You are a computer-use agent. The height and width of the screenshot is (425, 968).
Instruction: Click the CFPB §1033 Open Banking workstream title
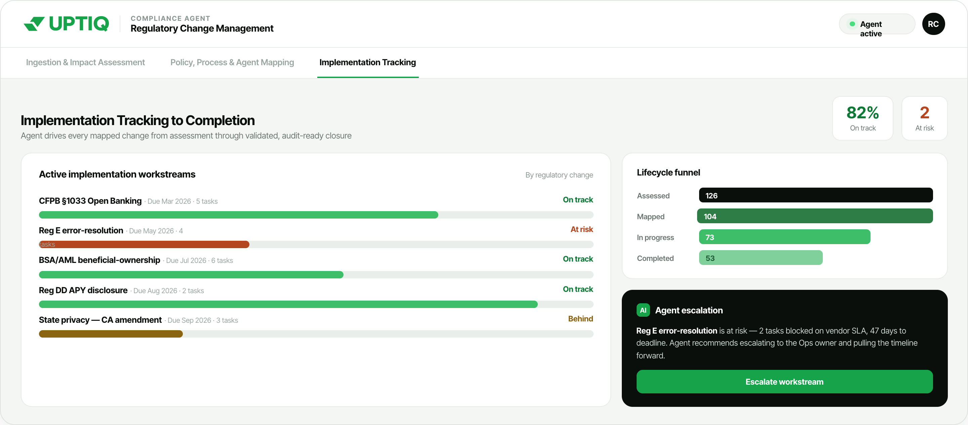click(90, 201)
